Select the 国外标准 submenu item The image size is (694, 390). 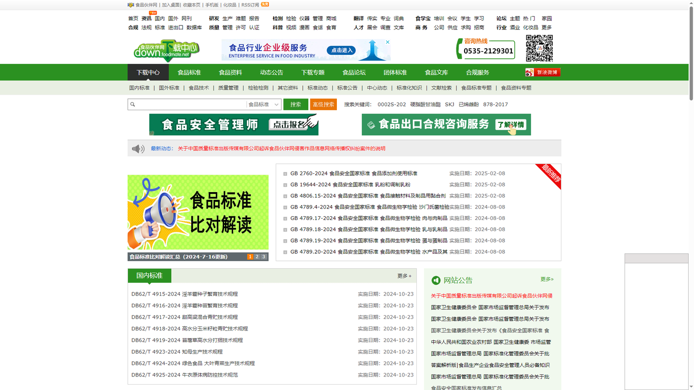coord(169,88)
